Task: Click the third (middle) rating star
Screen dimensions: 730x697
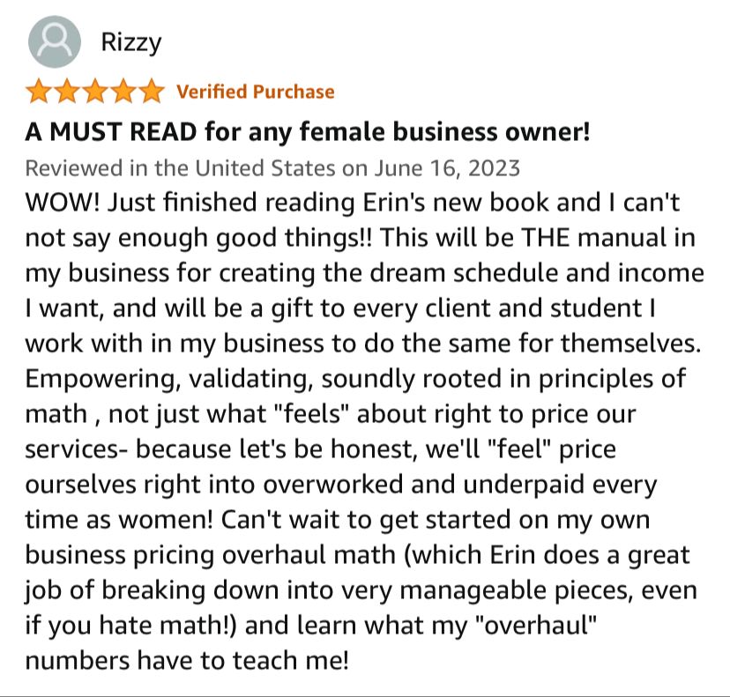Action: point(95,91)
